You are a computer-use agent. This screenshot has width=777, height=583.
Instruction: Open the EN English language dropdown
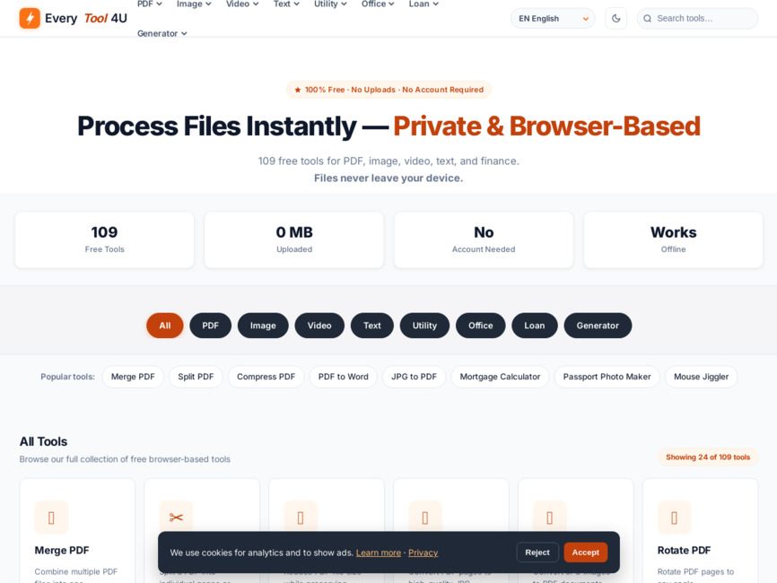[x=553, y=18]
